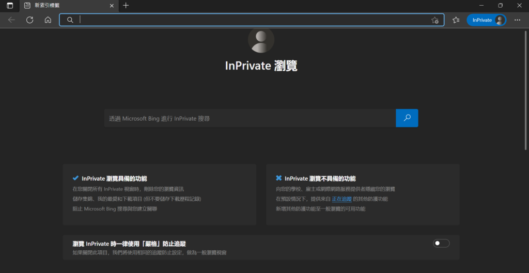Click the Back arrow button
The height and width of the screenshot is (273, 529).
(x=11, y=20)
